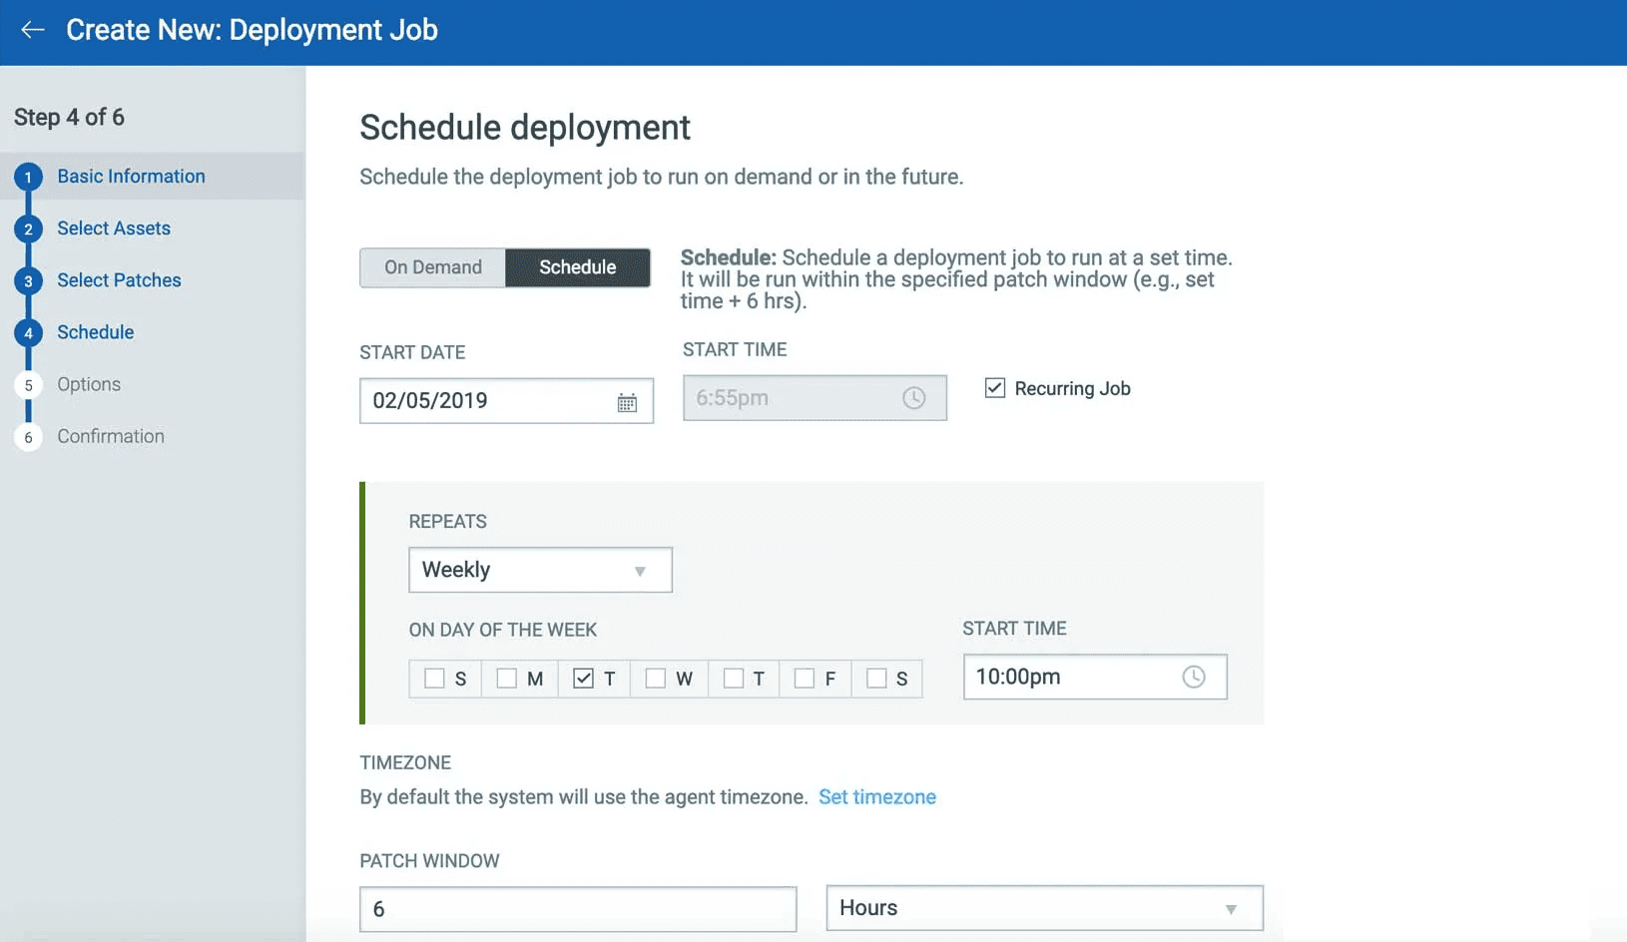Click step 2 circle icon in sidebar
The image size is (1627, 942).
pyautogui.click(x=28, y=230)
